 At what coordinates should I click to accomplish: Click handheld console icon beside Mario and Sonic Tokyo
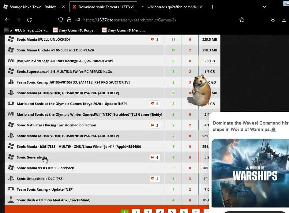tap(11, 103)
